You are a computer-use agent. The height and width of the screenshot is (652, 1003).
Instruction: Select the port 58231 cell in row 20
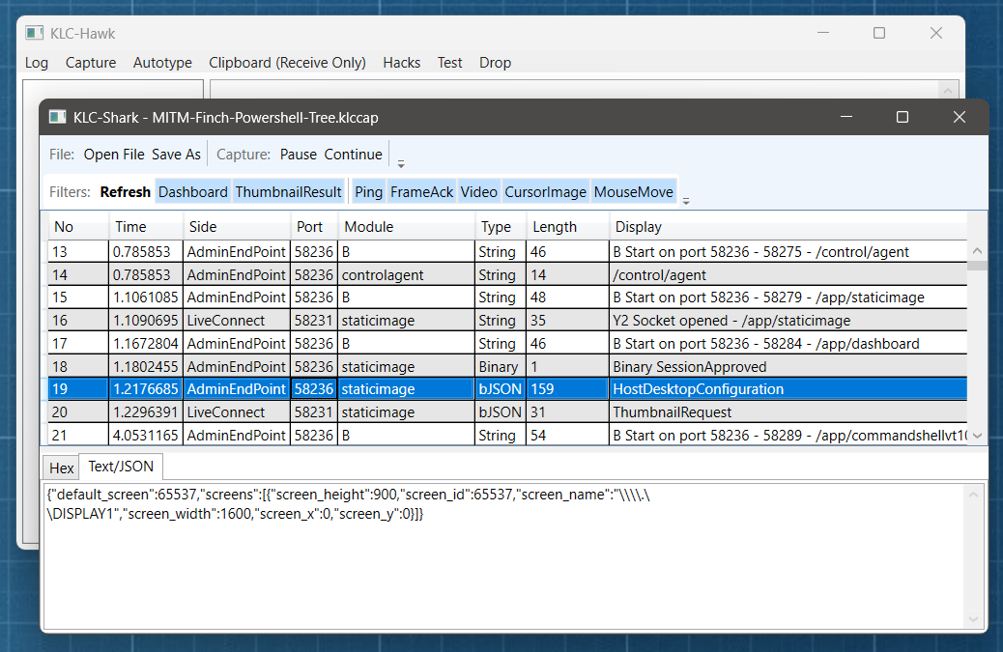click(314, 412)
